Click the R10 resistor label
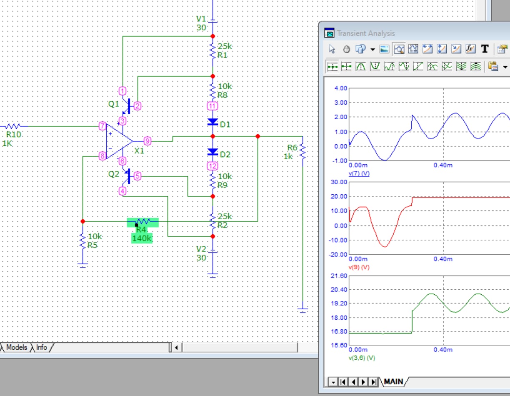Viewport: 510px width, 396px height. (x=13, y=135)
